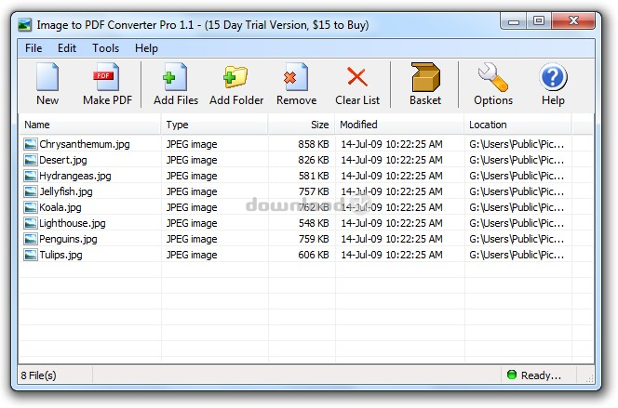Click the Chrysanthemum.jpg file icon
Viewport: 618px width, 408px height.
point(31,144)
